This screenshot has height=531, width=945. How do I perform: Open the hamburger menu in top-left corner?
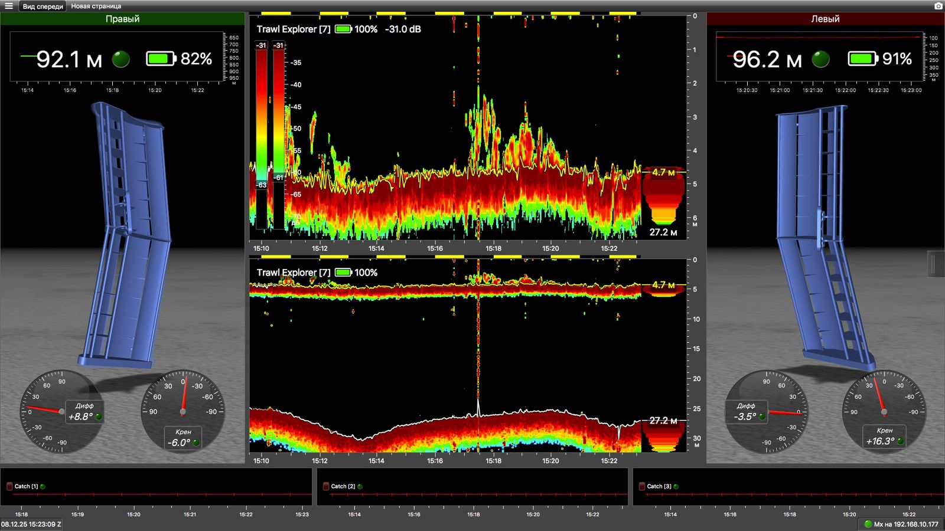coord(9,6)
